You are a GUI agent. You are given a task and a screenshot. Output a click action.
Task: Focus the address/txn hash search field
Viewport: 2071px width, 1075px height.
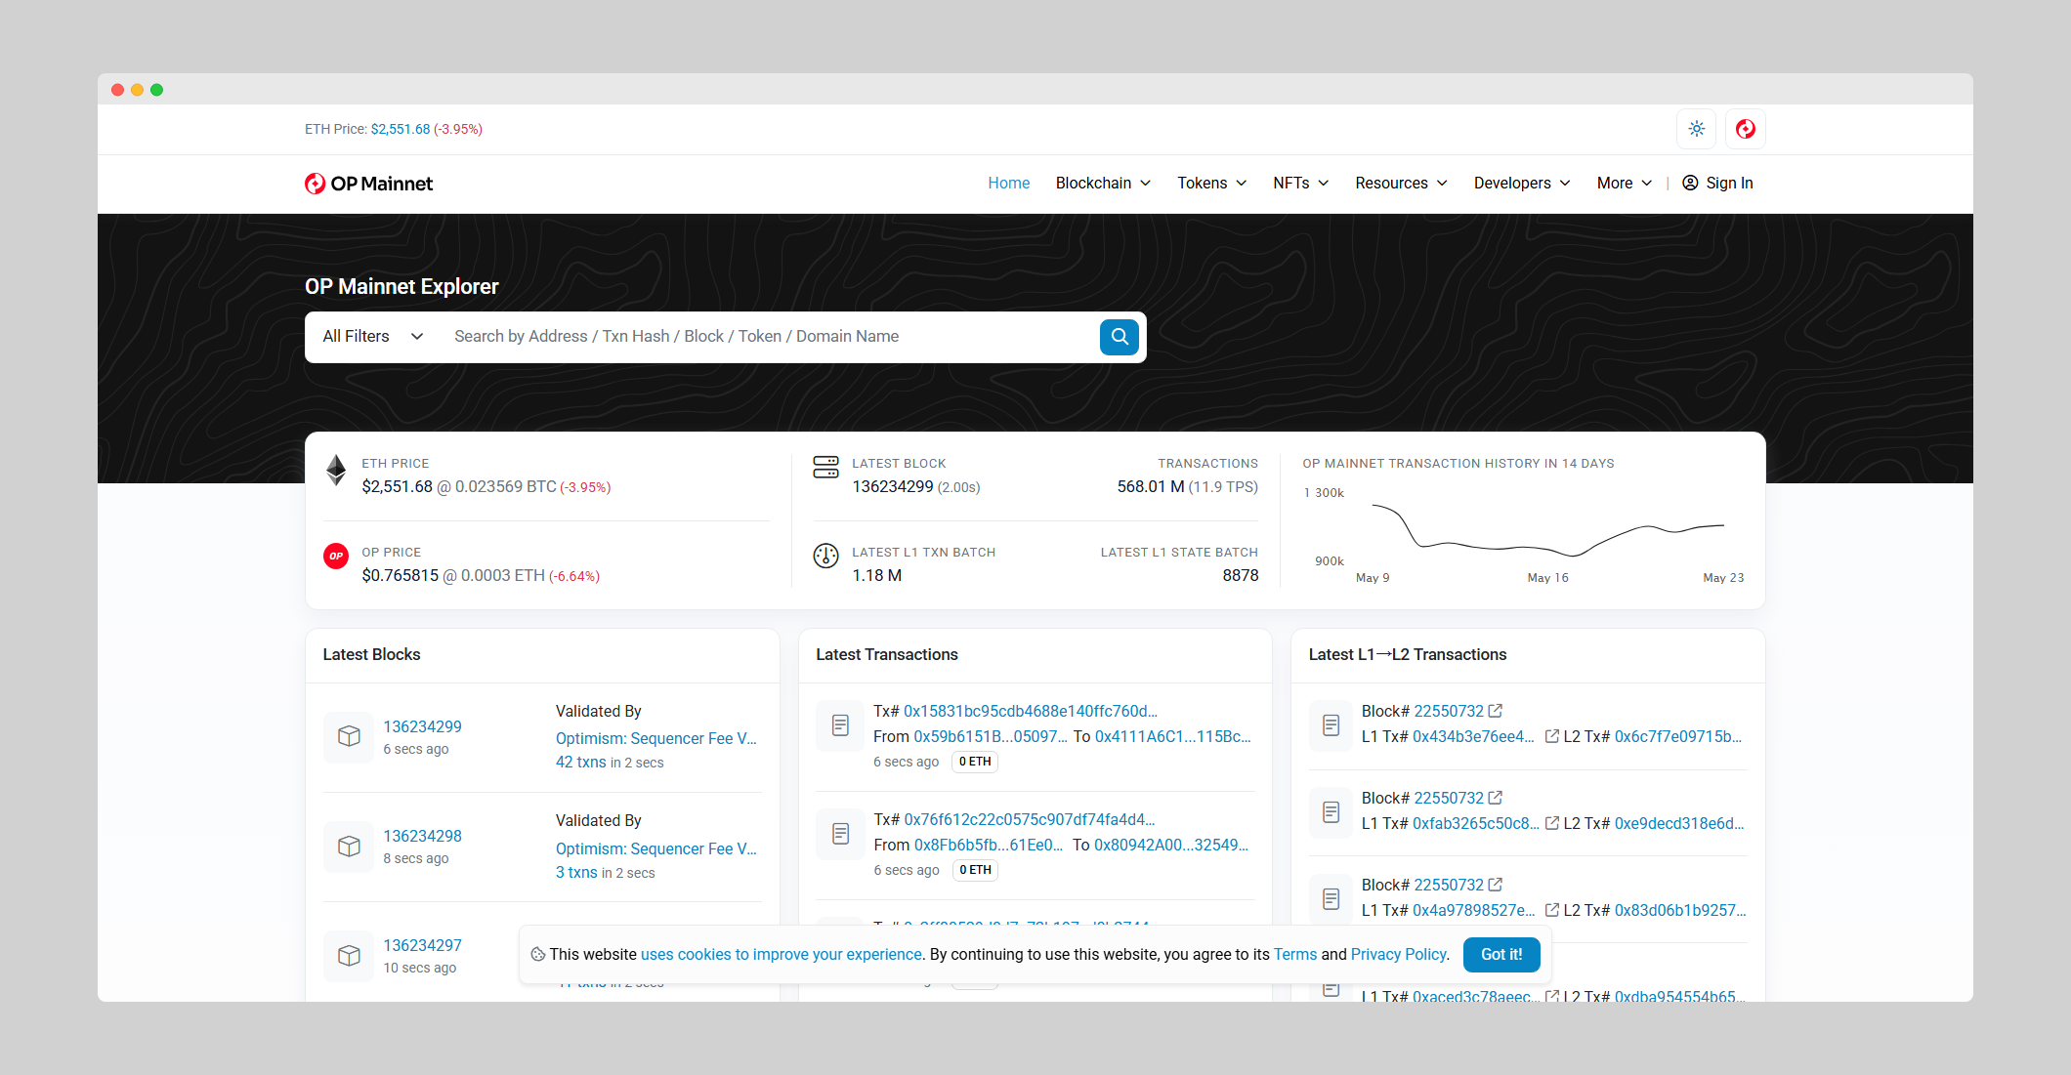click(x=767, y=337)
